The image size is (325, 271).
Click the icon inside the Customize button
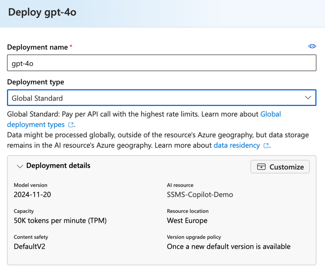point(261,167)
